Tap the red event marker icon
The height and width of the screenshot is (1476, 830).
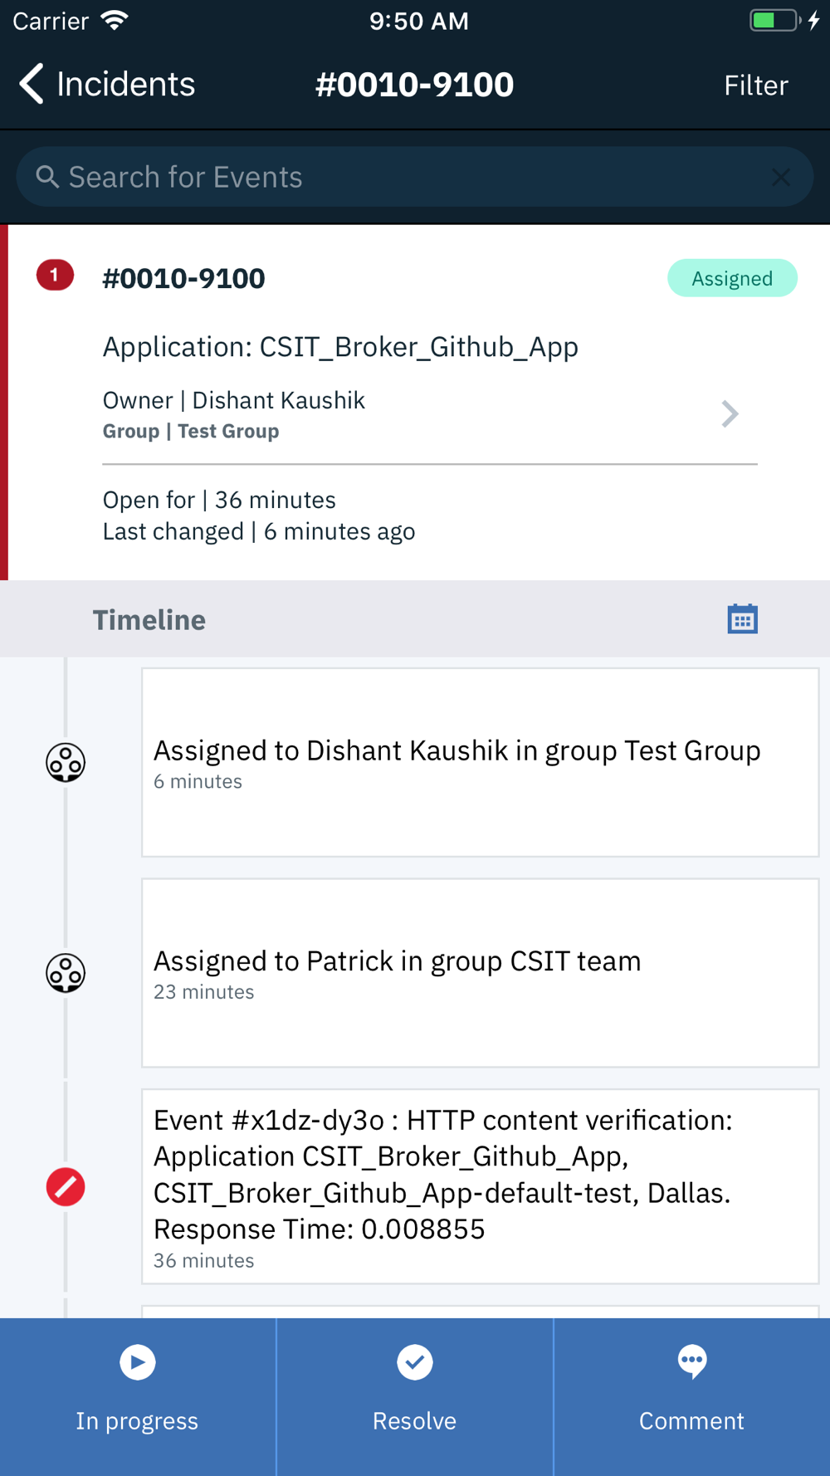(x=66, y=1187)
